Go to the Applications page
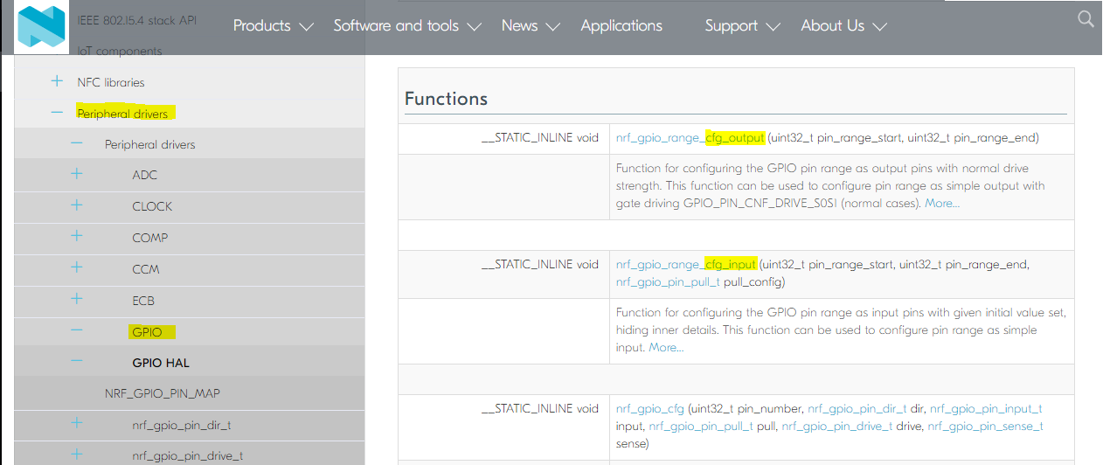Viewport: 1103px width, 465px height. 621,26
